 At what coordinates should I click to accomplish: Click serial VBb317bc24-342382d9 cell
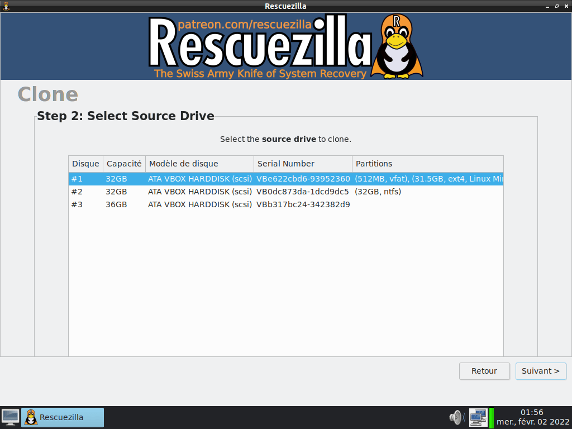click(x=303, y=204)
